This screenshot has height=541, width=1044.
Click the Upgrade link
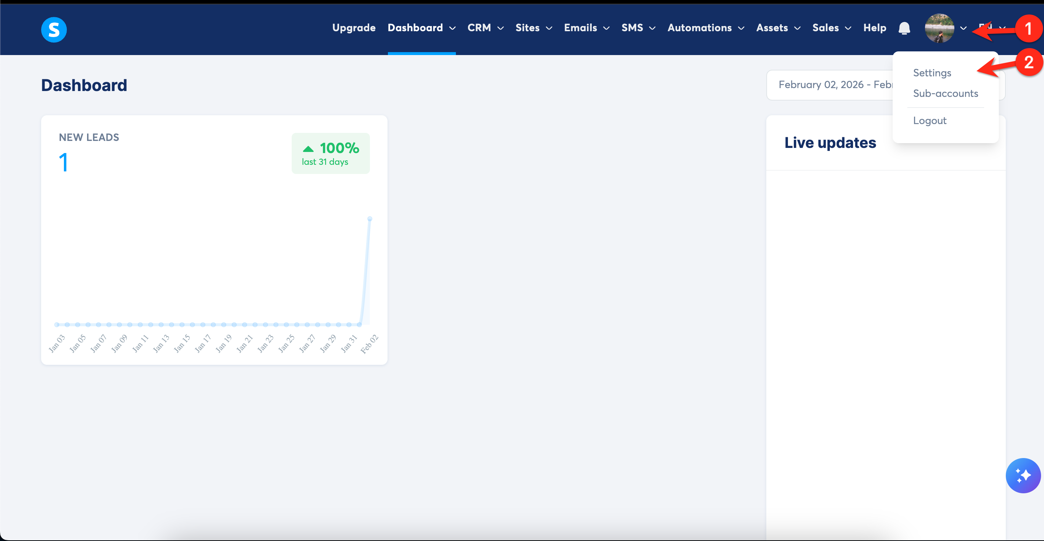[354, 28]
